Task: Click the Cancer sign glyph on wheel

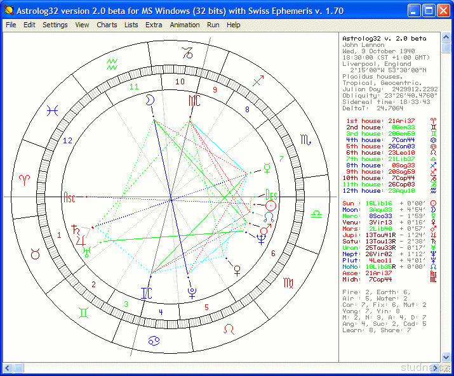Action: (x=154, y=340)
